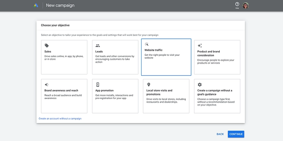Click the Brand awareness megaphone icon
Viewport: 283px width, 141px height.
tap(47, 85)
